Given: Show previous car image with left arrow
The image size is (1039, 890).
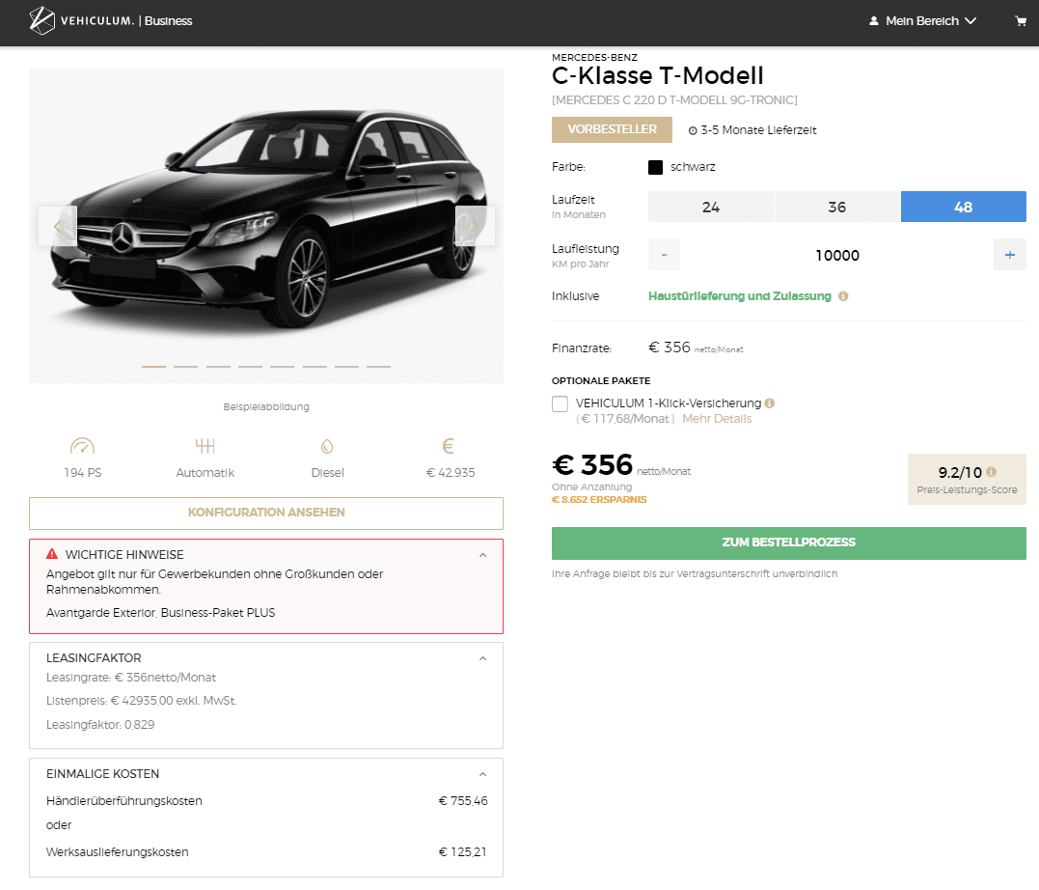Looking at the screenshot, I should pos(58,226).
